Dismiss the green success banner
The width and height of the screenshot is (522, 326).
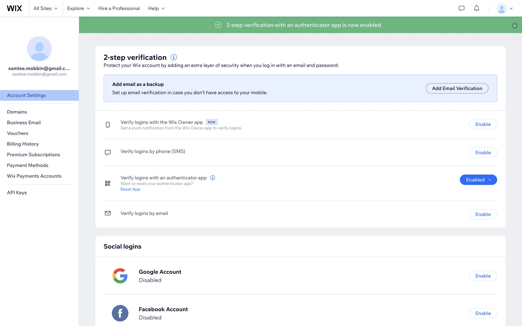pos(514,26)
